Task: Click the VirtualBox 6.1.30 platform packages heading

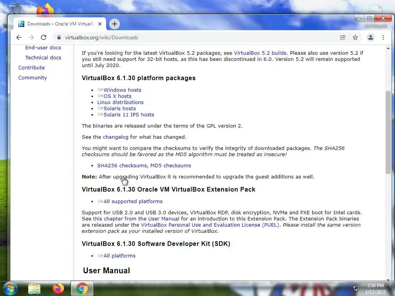Action: point(138,78)
